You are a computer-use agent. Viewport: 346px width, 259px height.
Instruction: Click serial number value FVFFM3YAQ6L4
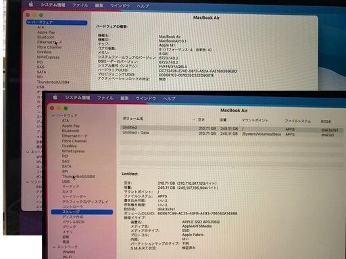coord(173,67)
